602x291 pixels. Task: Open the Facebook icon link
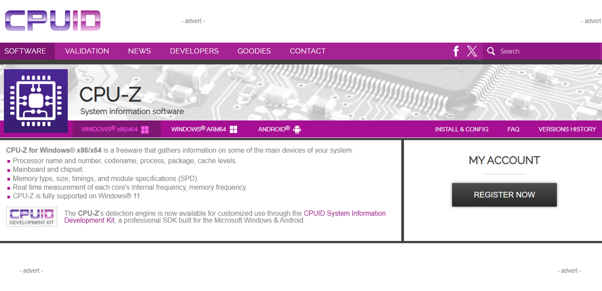click(456, 51)
